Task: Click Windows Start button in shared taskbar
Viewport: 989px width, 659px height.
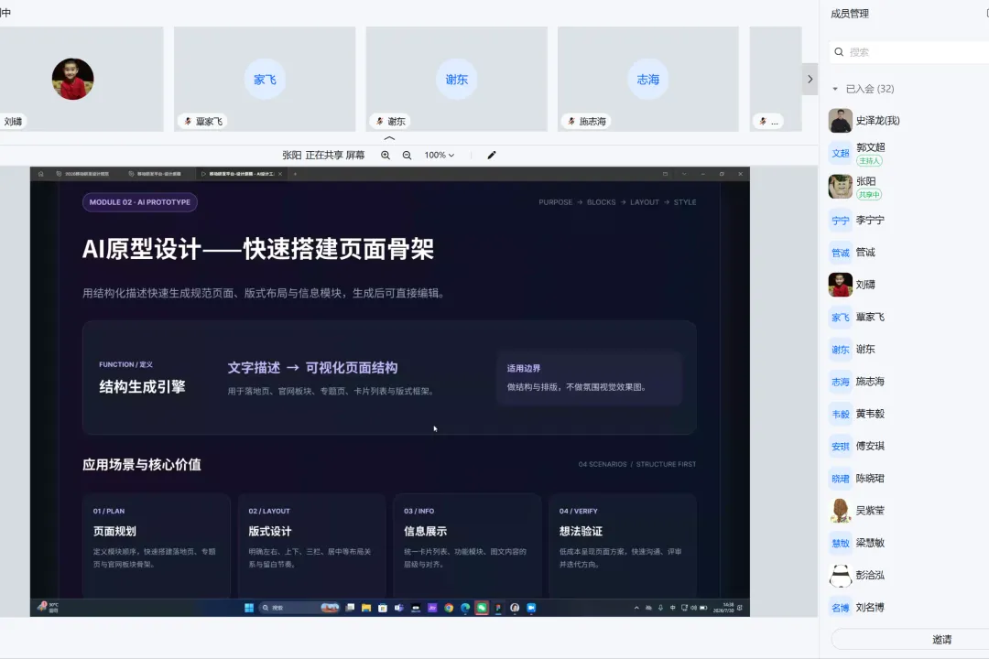Action: (x=249, y=608)
